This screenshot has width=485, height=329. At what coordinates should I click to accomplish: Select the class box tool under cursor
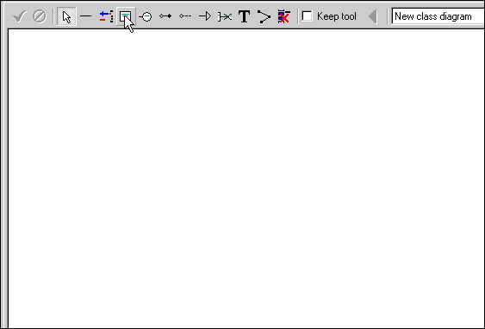[x=126, y=16]
